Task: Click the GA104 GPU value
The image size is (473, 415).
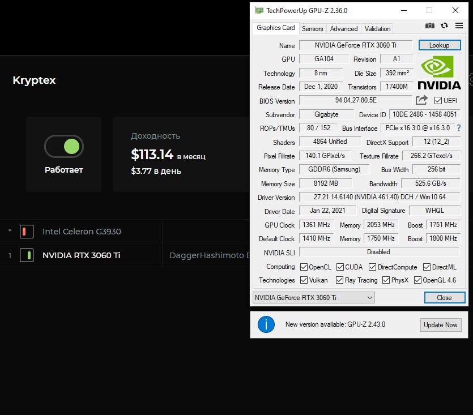Action: 324,59
